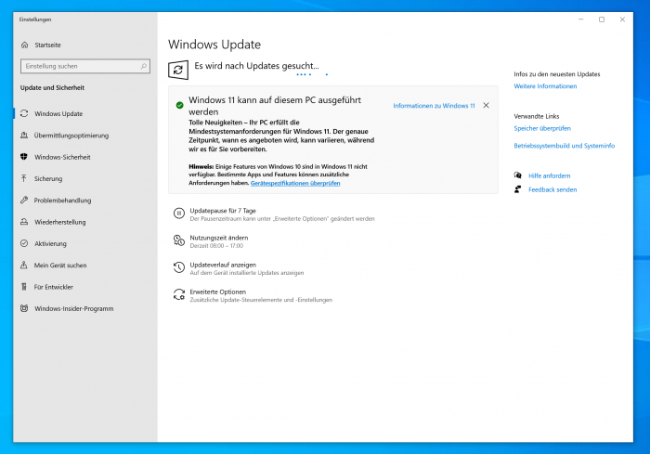650x454 pixels.
Task: Maximize the Einstellungen window
Action: click(x=602, y=19)
